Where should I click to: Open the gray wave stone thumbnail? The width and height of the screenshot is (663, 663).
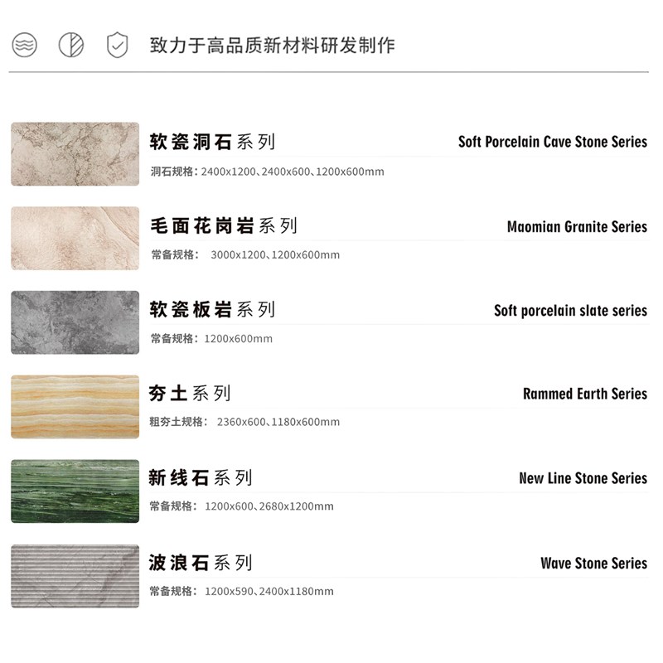coord(75,576)
